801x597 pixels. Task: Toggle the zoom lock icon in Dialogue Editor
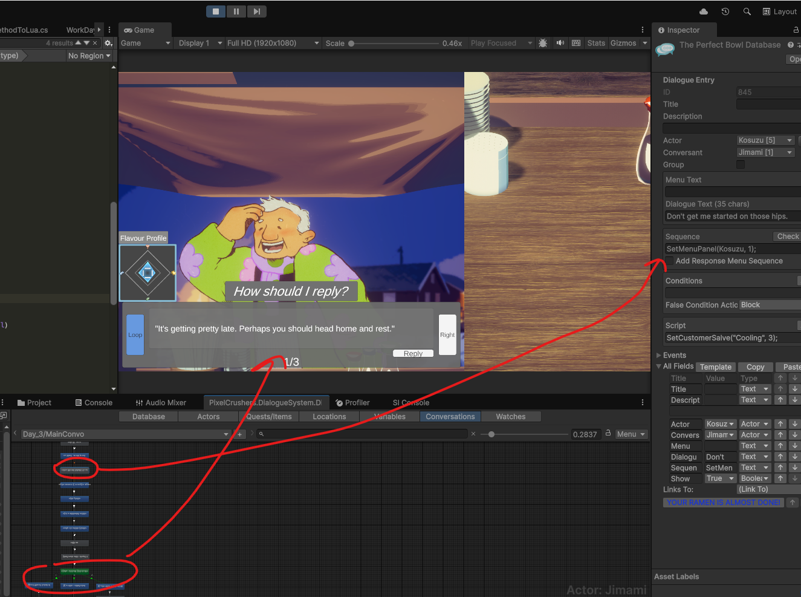608,433
